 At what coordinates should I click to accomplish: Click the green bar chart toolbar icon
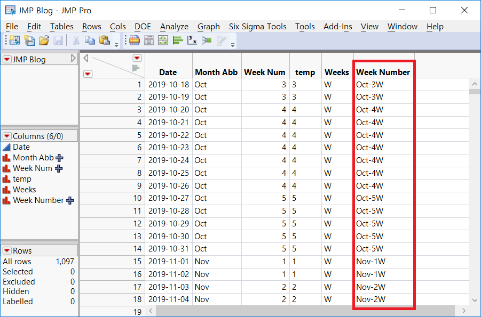177,40
